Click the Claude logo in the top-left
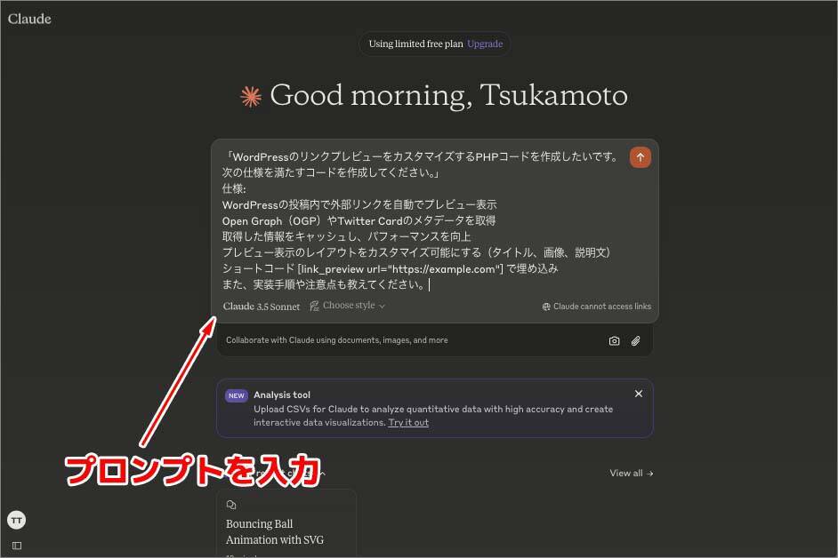The image size is (838, 558). click(29, 19)
